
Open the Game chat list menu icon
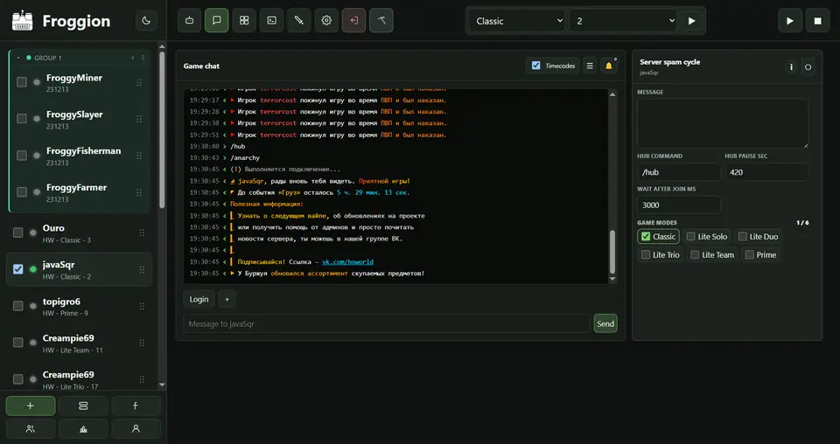point(590,66)
